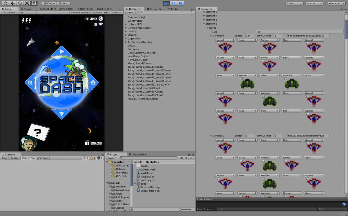The width and height of the screenshot is (348, 216).
Task: Click the blue asset label tag icon
Action: click(x=344, y=204)
